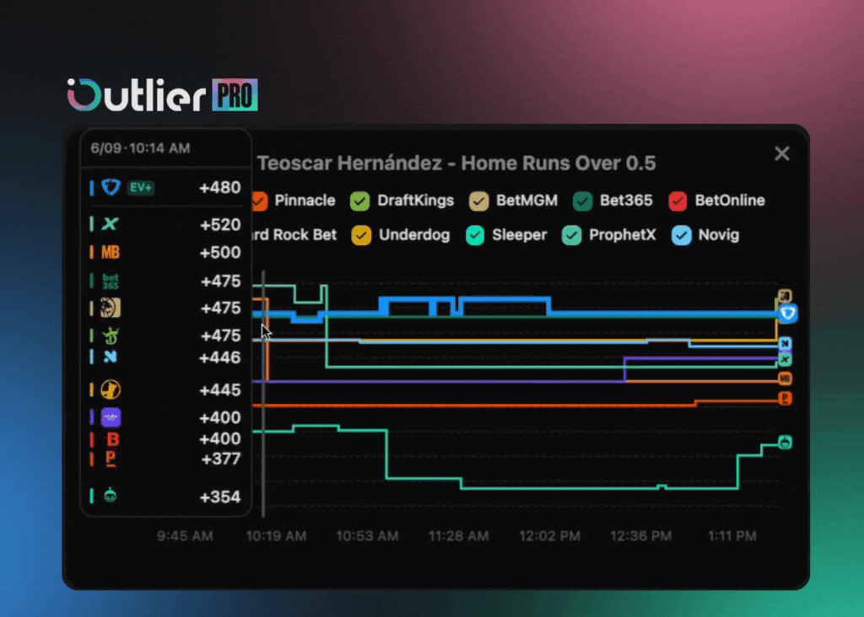Click the purple Hard Rock icon beside +400
The width and height of the screenshot is (864, 617).
click(111, 417)
